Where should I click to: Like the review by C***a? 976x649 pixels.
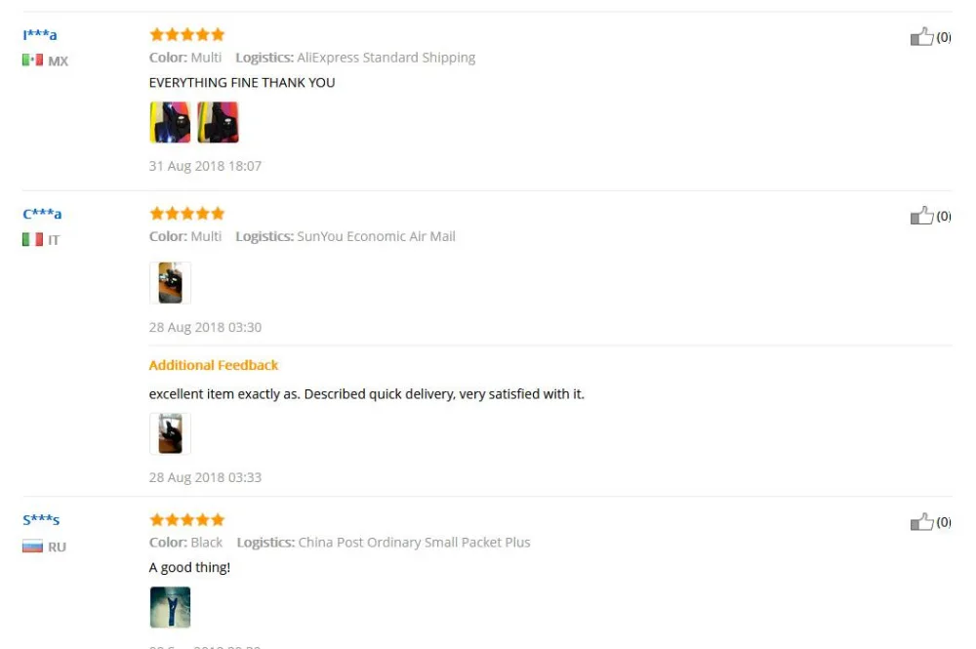pos(922,216)
